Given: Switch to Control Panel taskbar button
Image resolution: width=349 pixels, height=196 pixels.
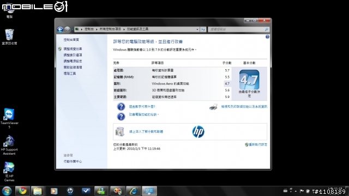Looking at the screenshot, I should (149, 191).
